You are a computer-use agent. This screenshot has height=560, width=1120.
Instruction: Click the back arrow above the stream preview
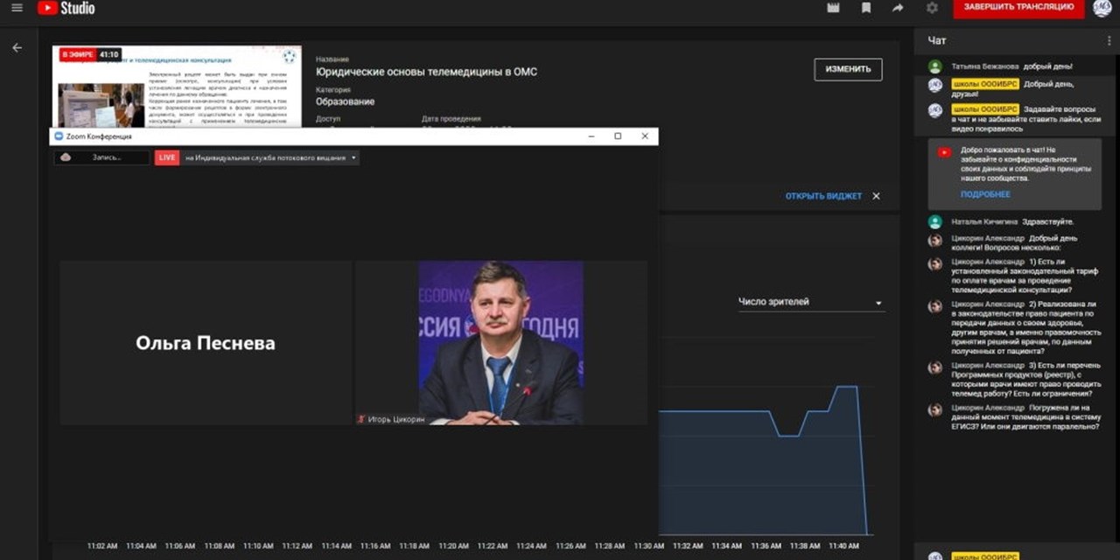tap(17, 47)
